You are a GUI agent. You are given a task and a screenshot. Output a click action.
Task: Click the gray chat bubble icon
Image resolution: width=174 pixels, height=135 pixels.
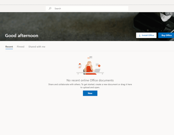pos(97,65)
